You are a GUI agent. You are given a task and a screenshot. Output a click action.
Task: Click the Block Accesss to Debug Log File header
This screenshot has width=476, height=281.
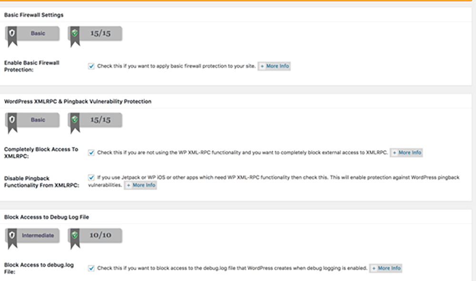pos(47,217)
